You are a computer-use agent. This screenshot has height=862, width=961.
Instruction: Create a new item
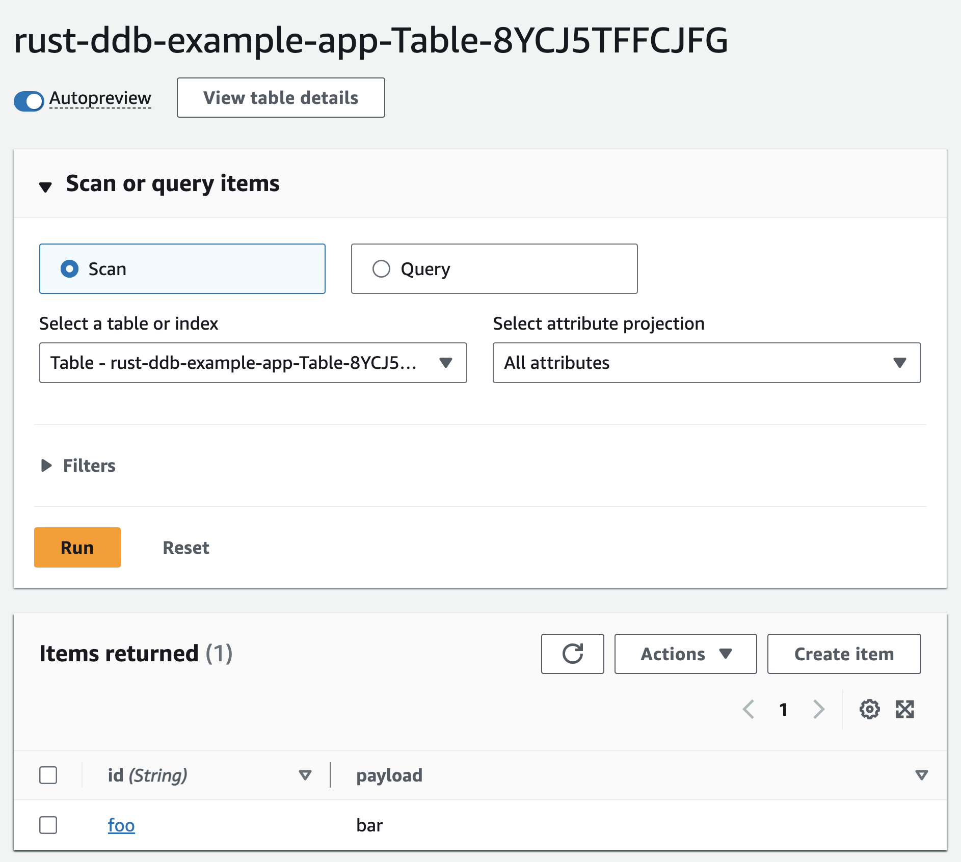pos(843,654)
